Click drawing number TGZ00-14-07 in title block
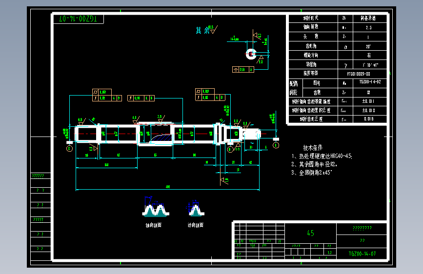This screenshot has height=274, width=423. [x=362, y=254]
